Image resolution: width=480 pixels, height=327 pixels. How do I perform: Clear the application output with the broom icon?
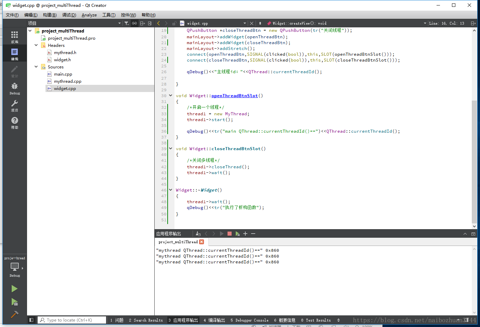point(198,234)
